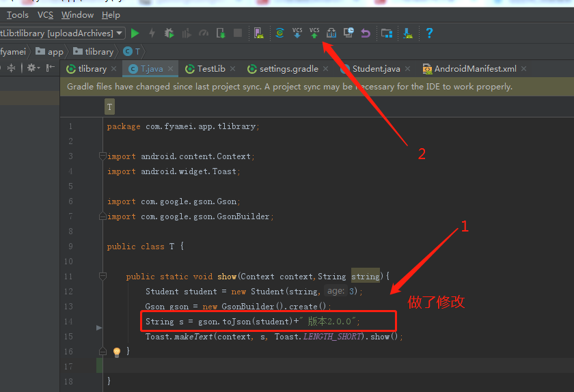
Task: Switch to the TestLib tab
Action: (211, 69)
